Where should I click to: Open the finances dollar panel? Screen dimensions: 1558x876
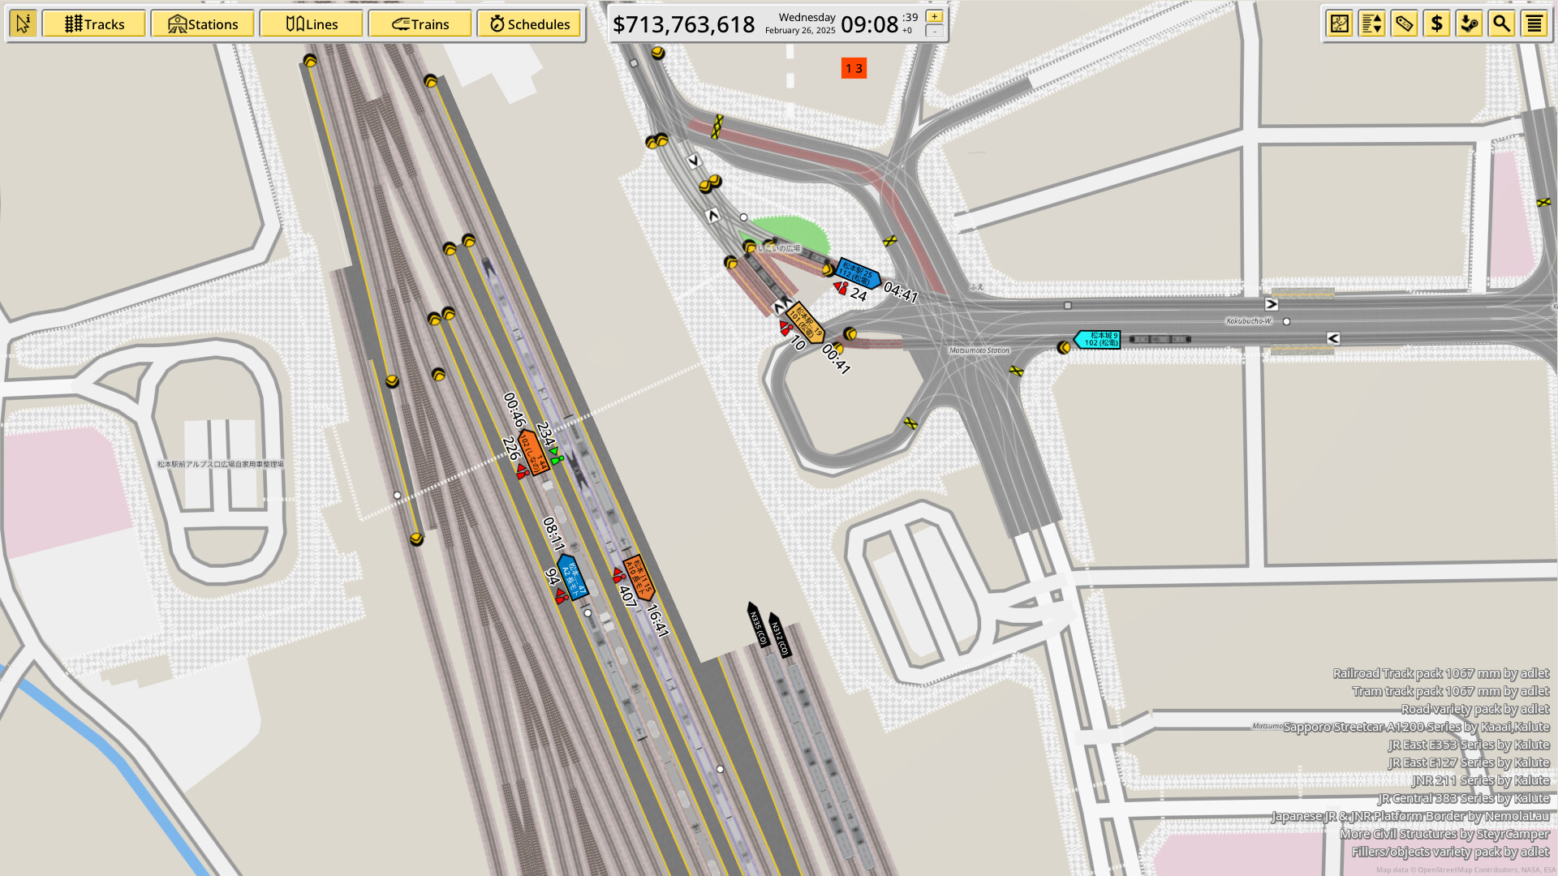1437,24
